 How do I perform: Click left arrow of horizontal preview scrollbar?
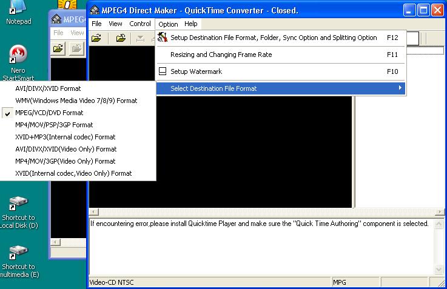pyautogui.click(x=94, y=212)
